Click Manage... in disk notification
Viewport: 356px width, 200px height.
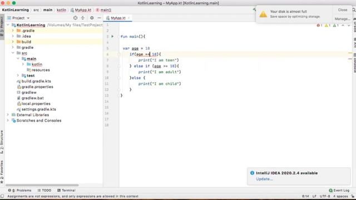coord(342,19)
